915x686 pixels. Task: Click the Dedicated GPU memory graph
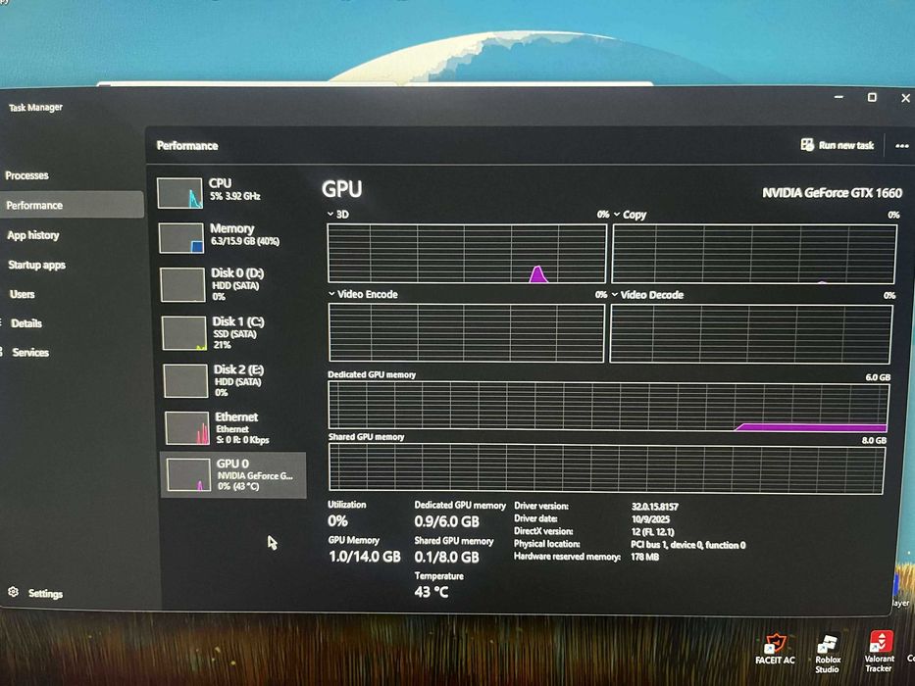[x=609, y=407]
